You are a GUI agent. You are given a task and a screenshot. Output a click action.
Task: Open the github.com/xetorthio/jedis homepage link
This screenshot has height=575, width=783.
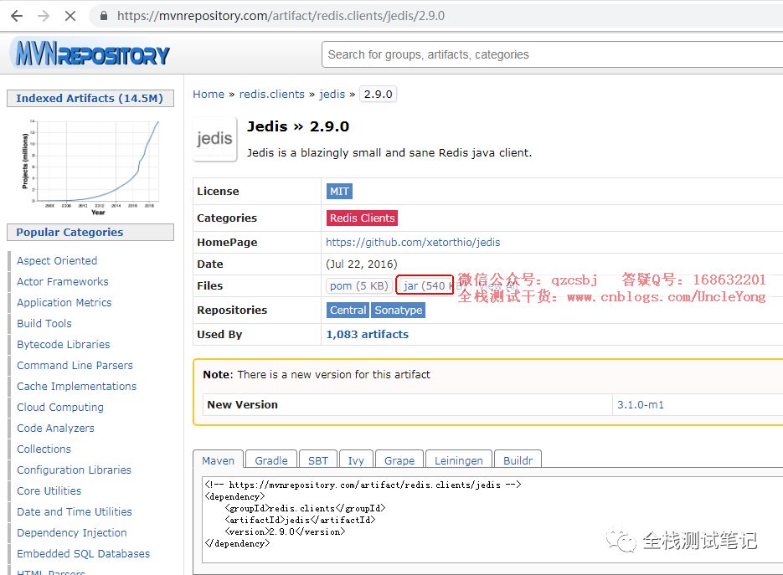[x=413, y=243]
